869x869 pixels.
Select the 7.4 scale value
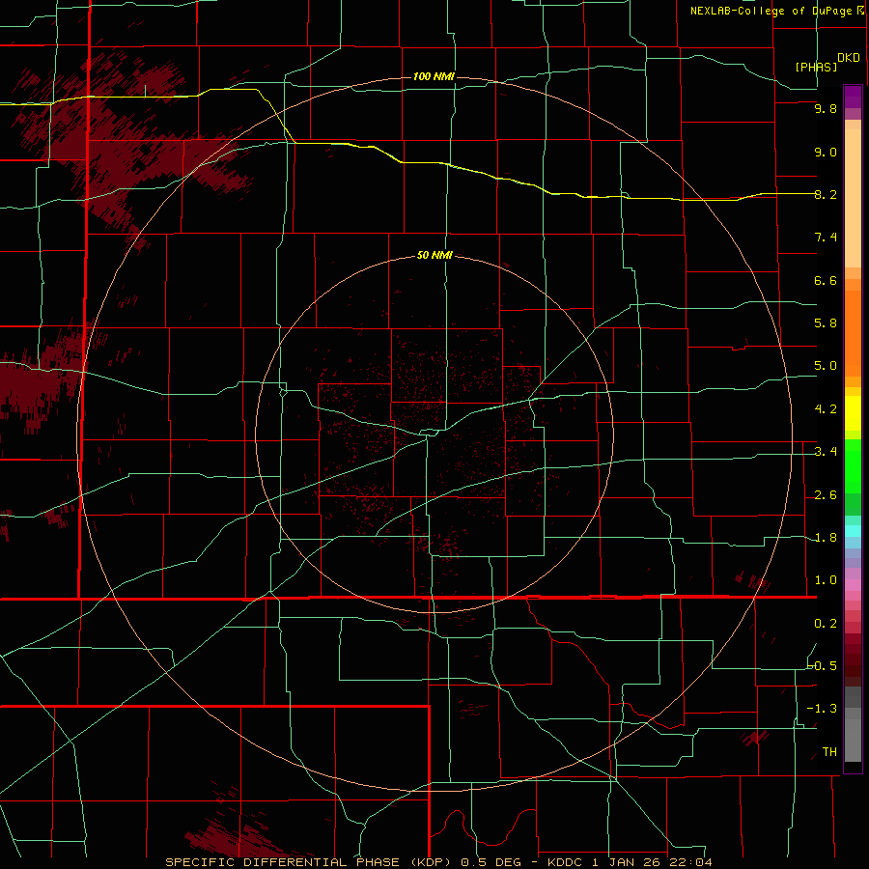tap(826, 238)
